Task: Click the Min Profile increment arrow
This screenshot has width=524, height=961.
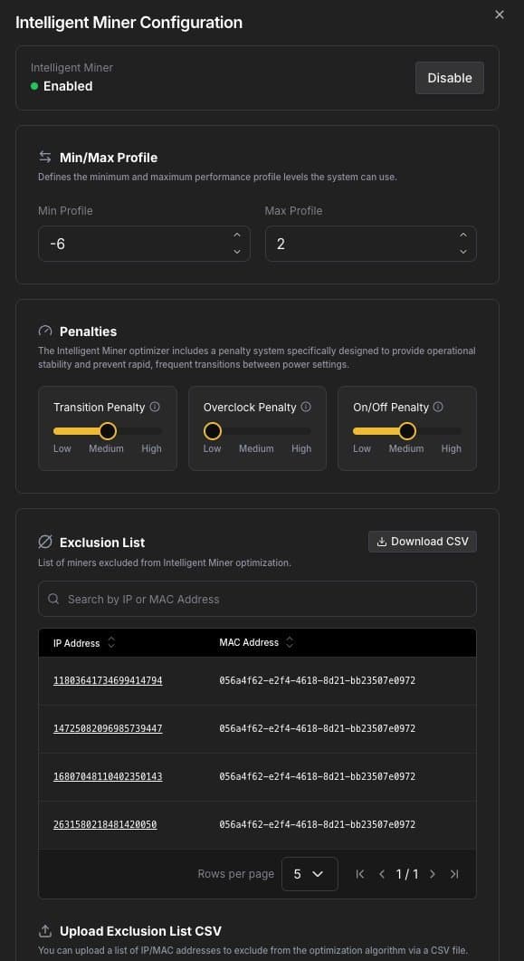Action: point(236,234)
